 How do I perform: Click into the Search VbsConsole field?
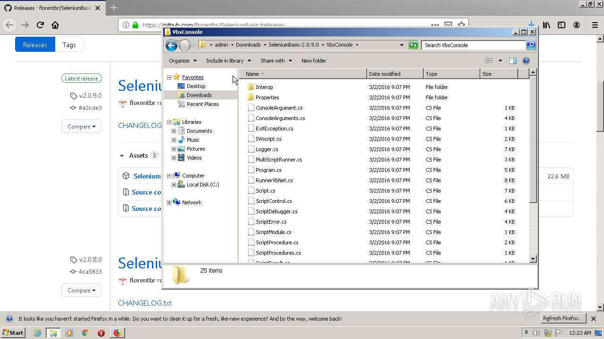pyautogui.click(x=473, y=45)
